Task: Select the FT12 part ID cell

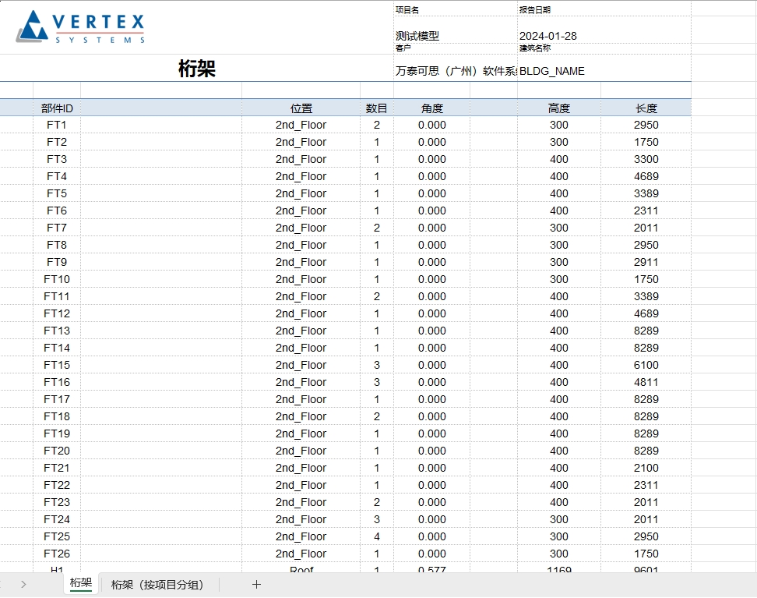Action: (x=57, y=313)
